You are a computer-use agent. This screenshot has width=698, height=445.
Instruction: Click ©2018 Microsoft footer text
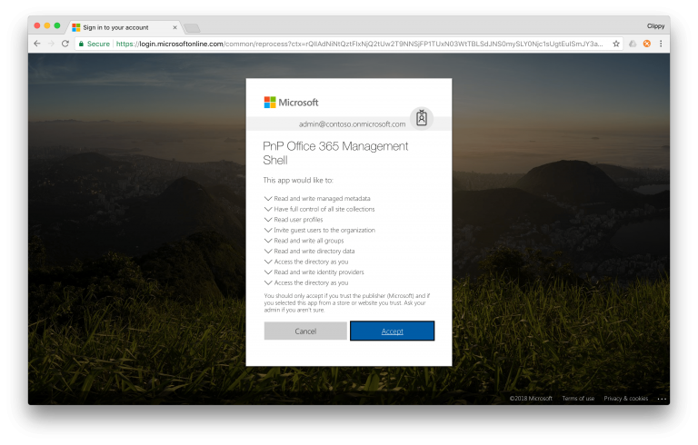pos(531,399)
